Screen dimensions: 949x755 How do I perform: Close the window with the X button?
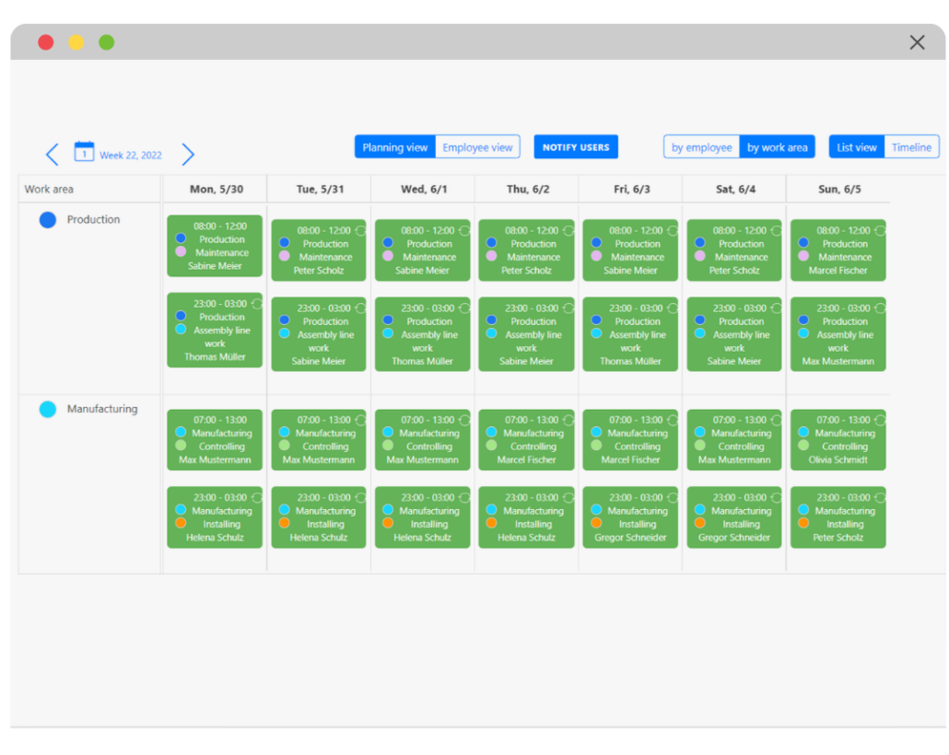(x=917, y=42)
